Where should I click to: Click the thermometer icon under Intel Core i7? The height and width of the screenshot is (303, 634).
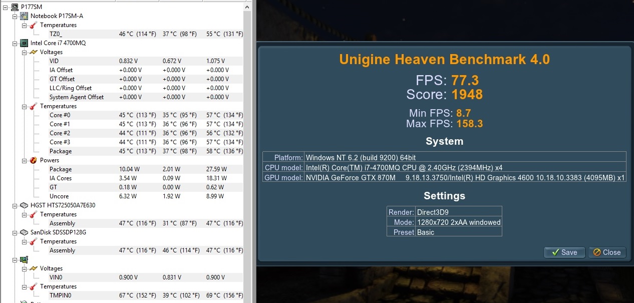pyautogui.click(x=34, y=106)
